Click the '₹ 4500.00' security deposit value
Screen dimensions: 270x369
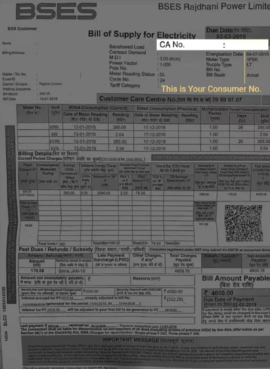tap(173, 291)
